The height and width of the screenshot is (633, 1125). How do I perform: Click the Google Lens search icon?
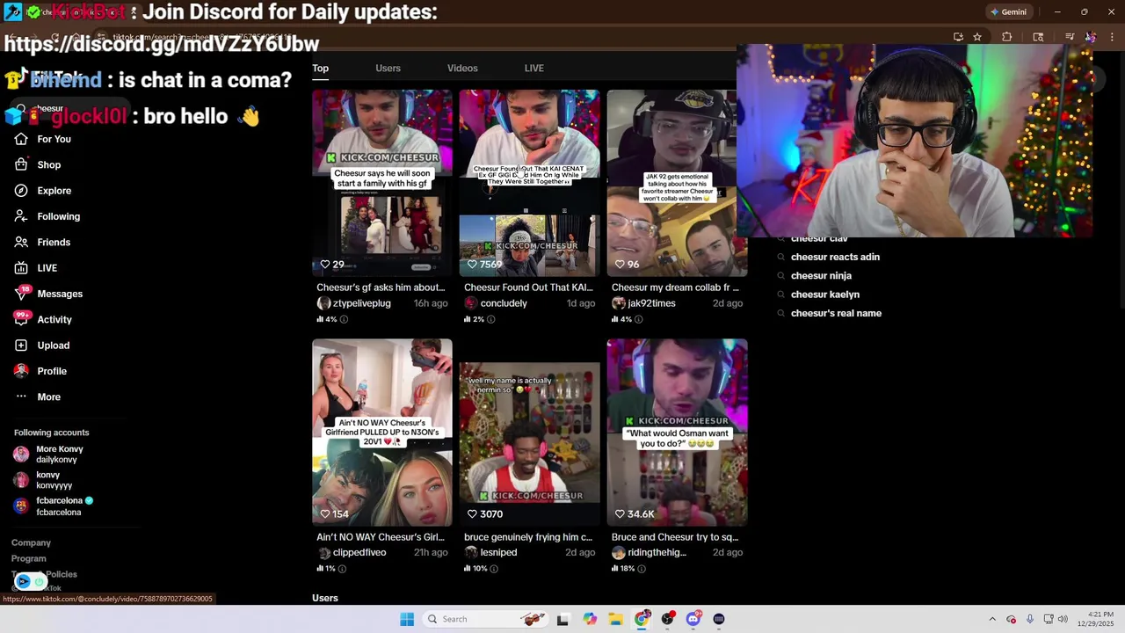pyautogui.click(x=1038, y=37)
